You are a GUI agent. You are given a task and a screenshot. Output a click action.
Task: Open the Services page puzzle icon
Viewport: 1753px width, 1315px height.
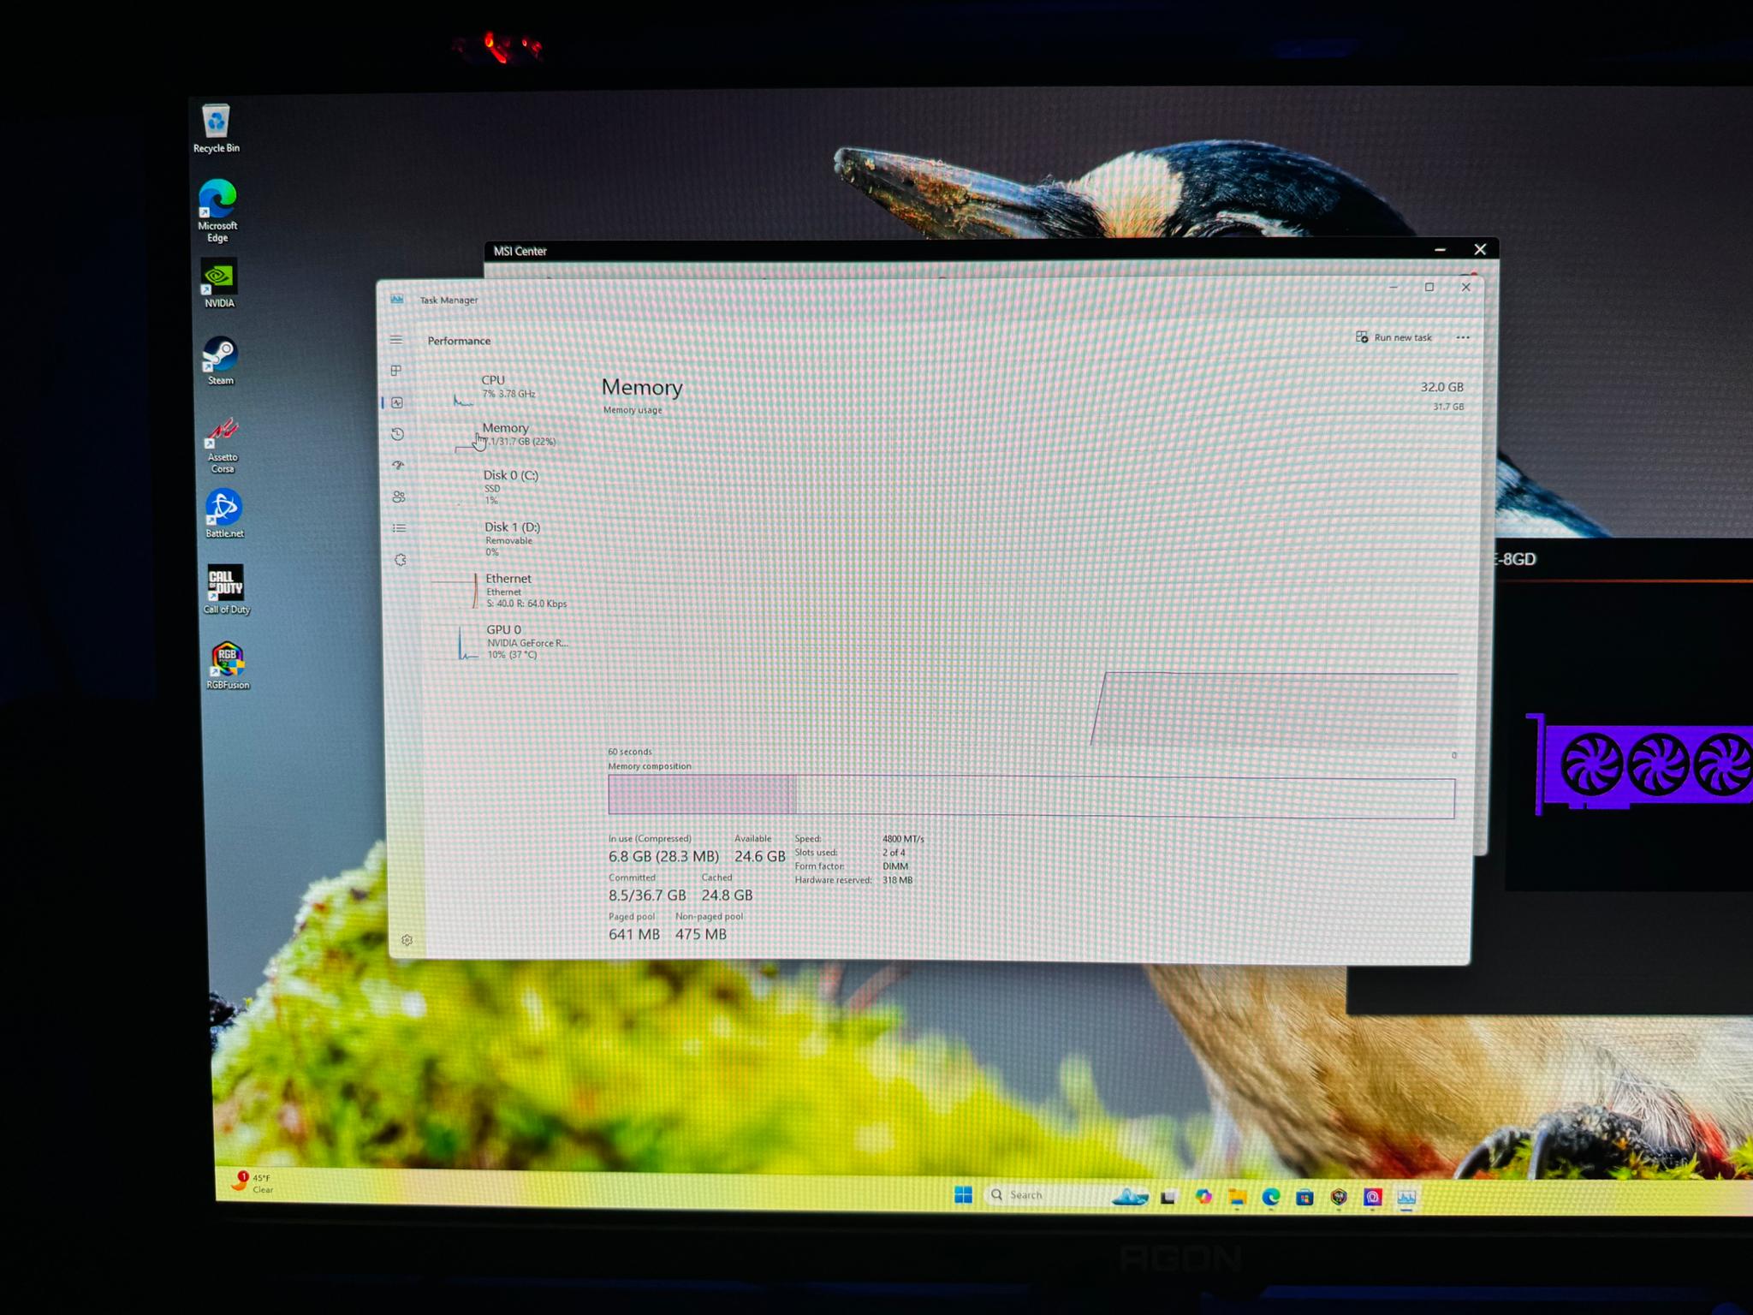[x=401, y=560]
